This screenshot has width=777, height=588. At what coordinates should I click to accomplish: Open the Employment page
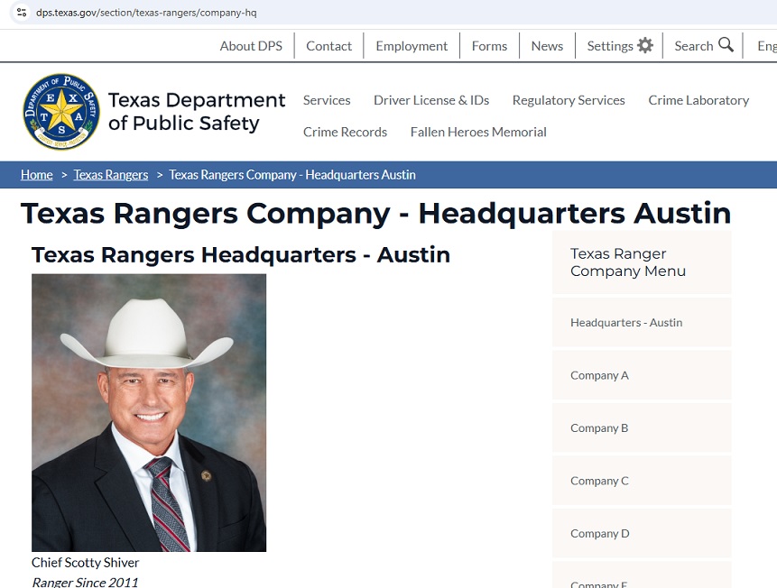click(411, 45)
